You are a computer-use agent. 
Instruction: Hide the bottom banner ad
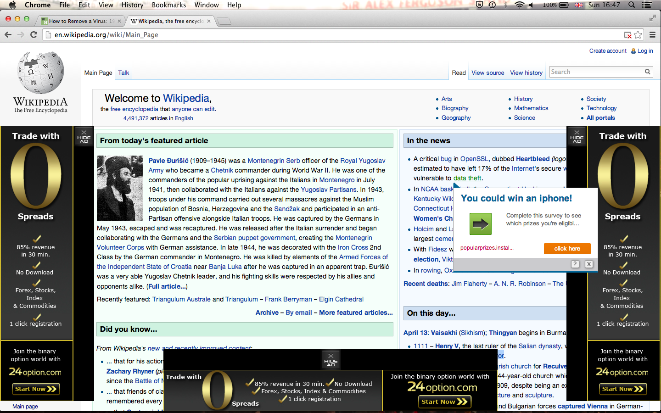tap(330, 360)
